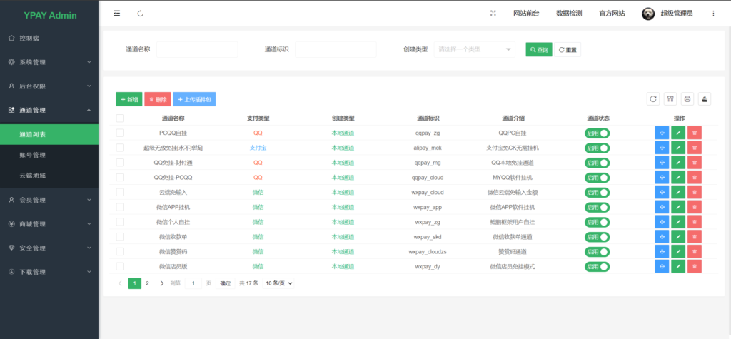The height and width of the screenshot is (339, 731).
Task: Open the 控制端 sidebar item
Action: coord(49,39)
